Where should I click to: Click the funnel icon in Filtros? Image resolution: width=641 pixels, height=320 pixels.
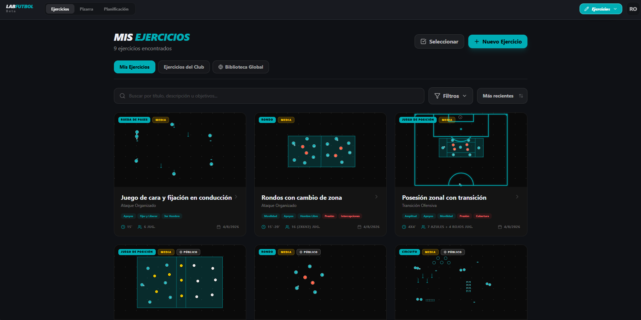437,96
